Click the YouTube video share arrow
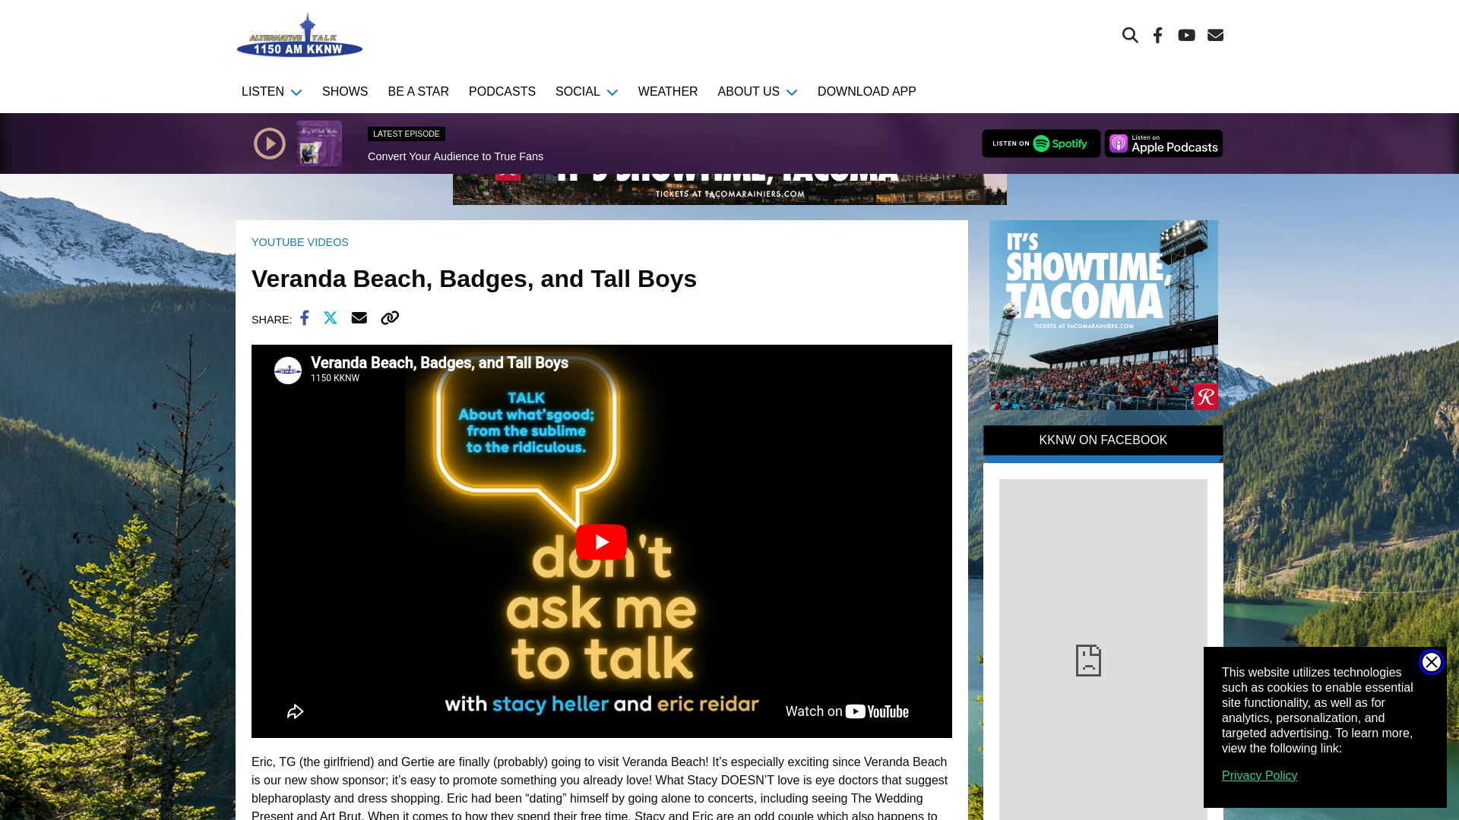The height and width of the screenshot is (820, 1459). pos(296,711)
